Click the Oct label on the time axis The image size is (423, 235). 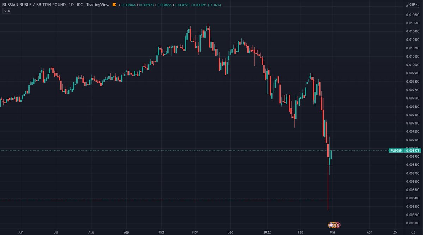[x=161, y=233]
